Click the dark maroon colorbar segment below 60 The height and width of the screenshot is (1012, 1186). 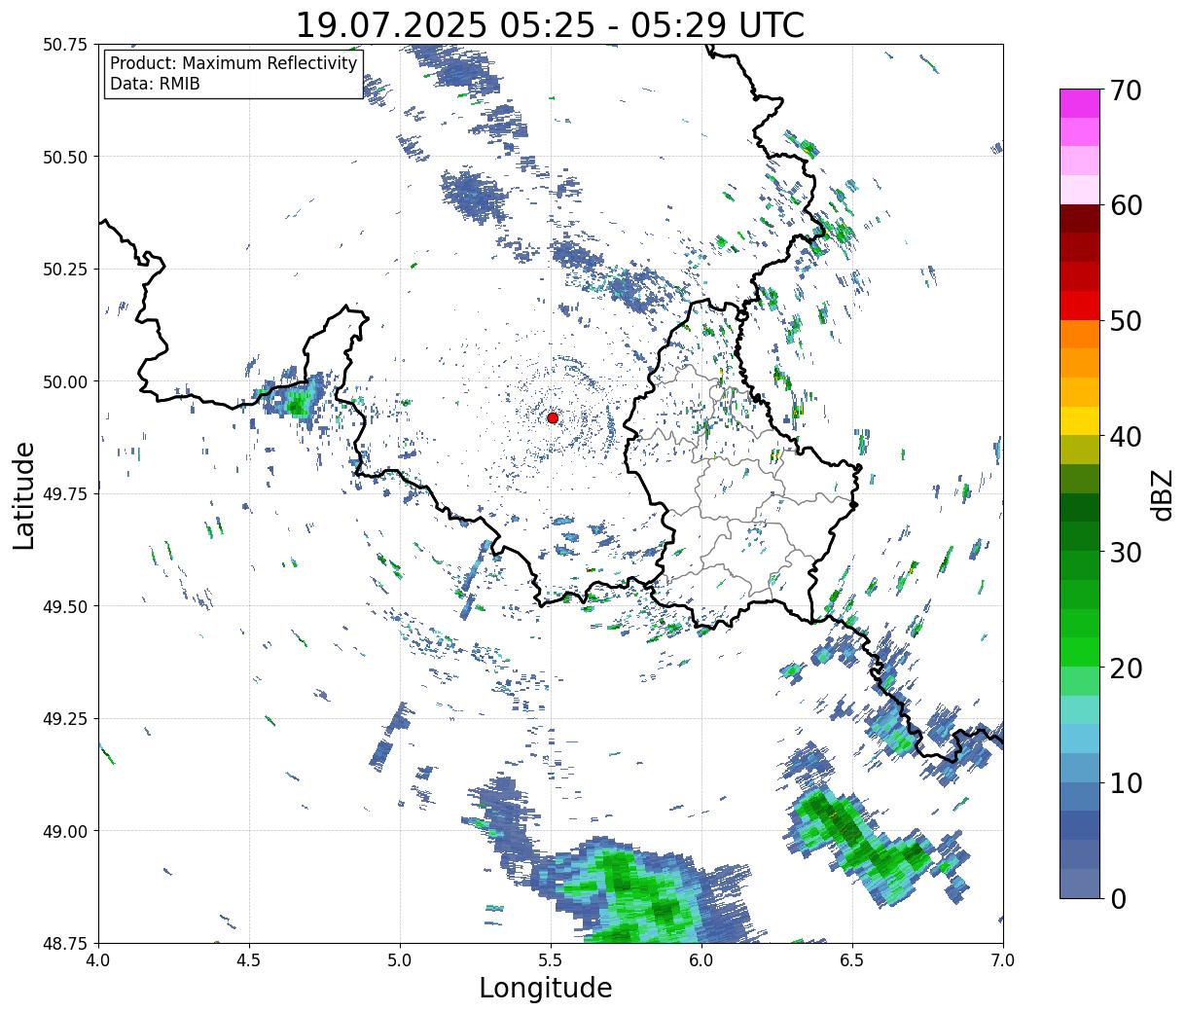pos(1080,219)
